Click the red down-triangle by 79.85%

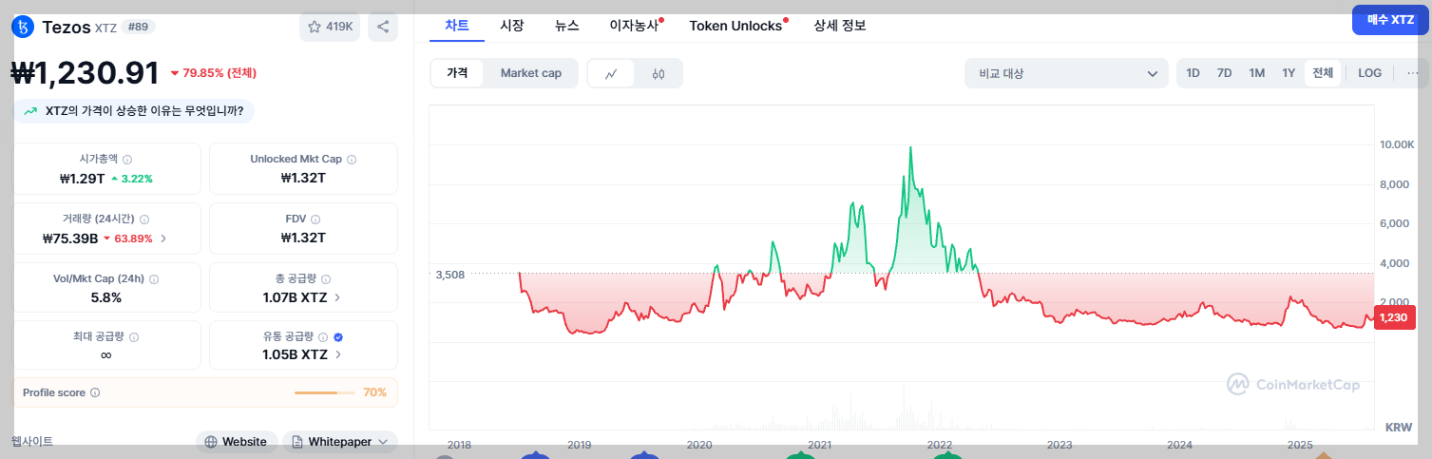click(175, 73)
